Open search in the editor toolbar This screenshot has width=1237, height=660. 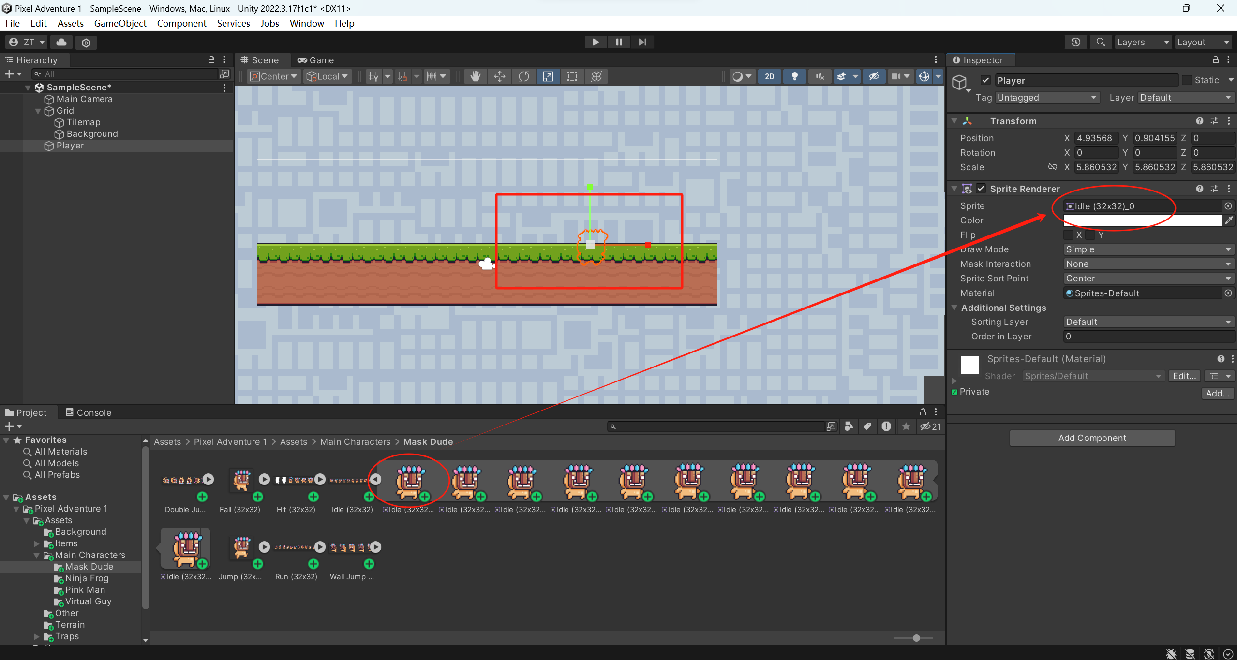(x=1100, y=42)
